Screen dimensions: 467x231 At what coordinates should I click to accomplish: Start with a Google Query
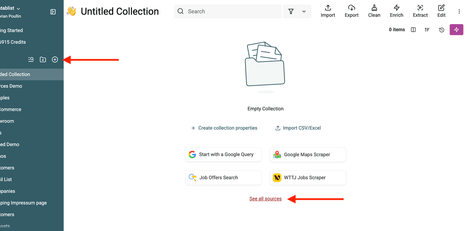click(x=223, y=154)
